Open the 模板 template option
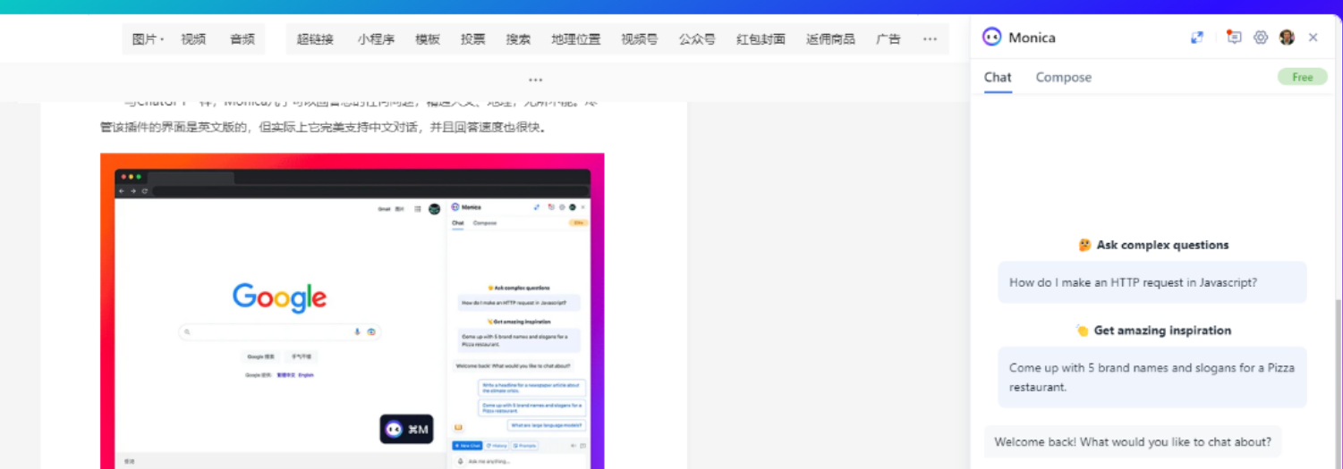This screenshot has height=469, width=1343. [428, 39]
